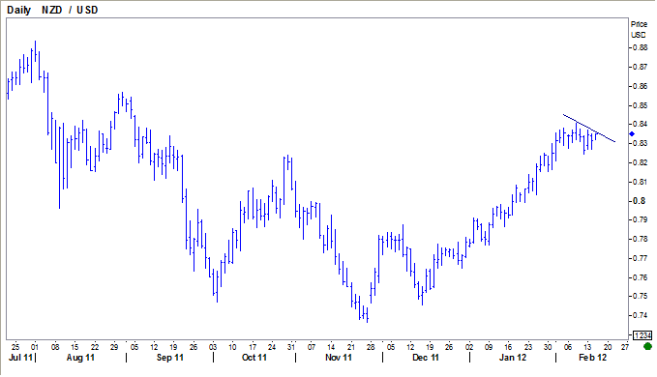Click the Jan 12 month label
This screenshot has height=377, width=657.
click(x=513, y=358)
